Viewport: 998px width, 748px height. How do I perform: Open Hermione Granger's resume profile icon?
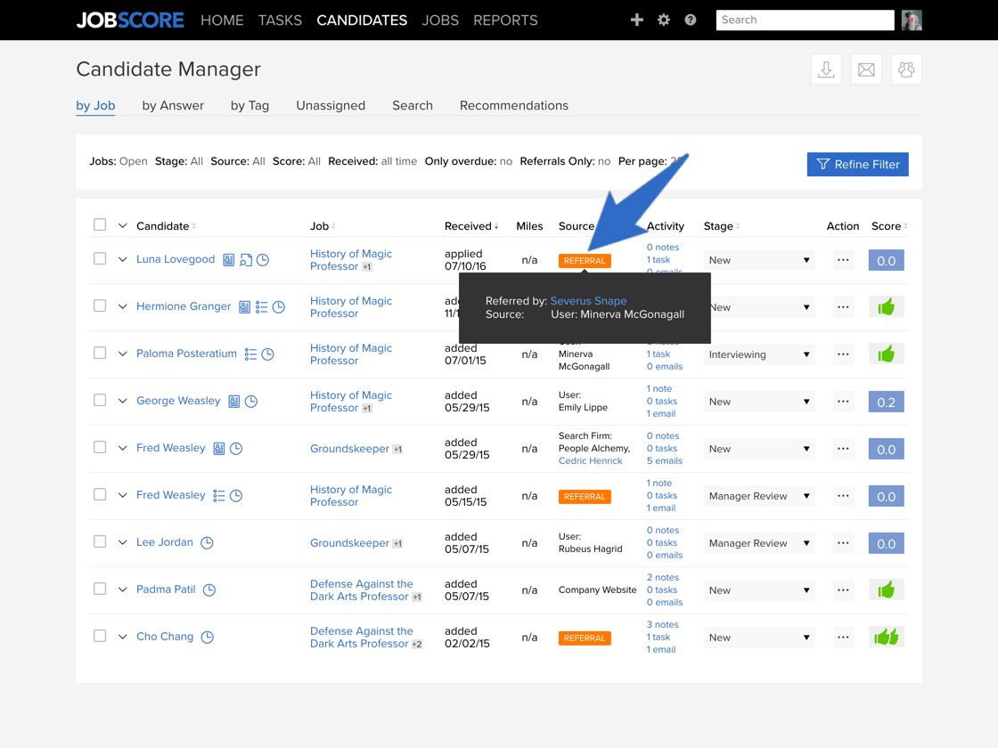[244, 307]
